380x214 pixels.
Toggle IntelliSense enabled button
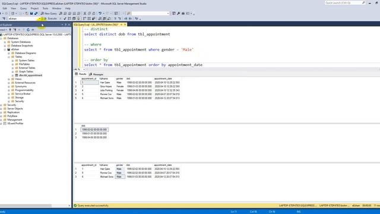78,18
